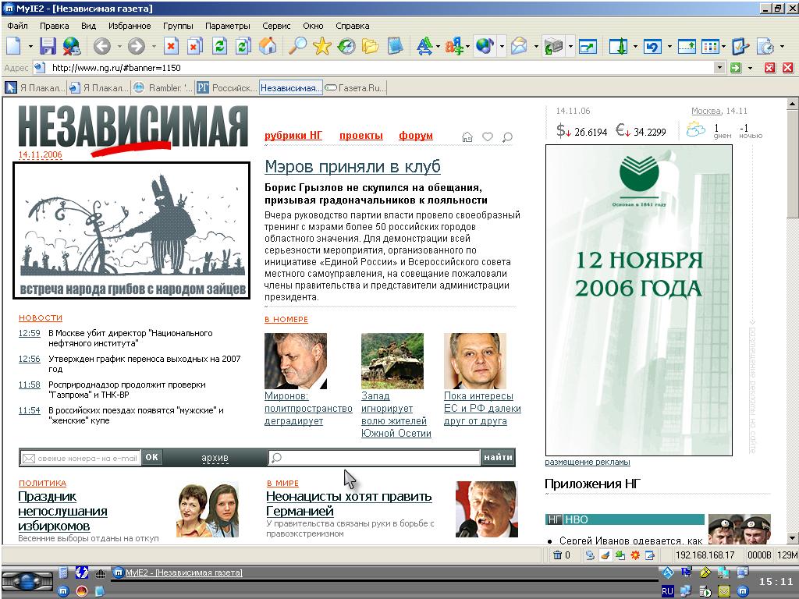Go back with the left arrow button

[102, 46]
